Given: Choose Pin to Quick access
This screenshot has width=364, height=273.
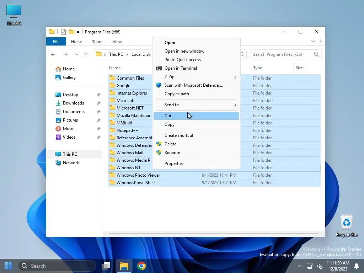Looking at the screenshot, I should [196, 60].
